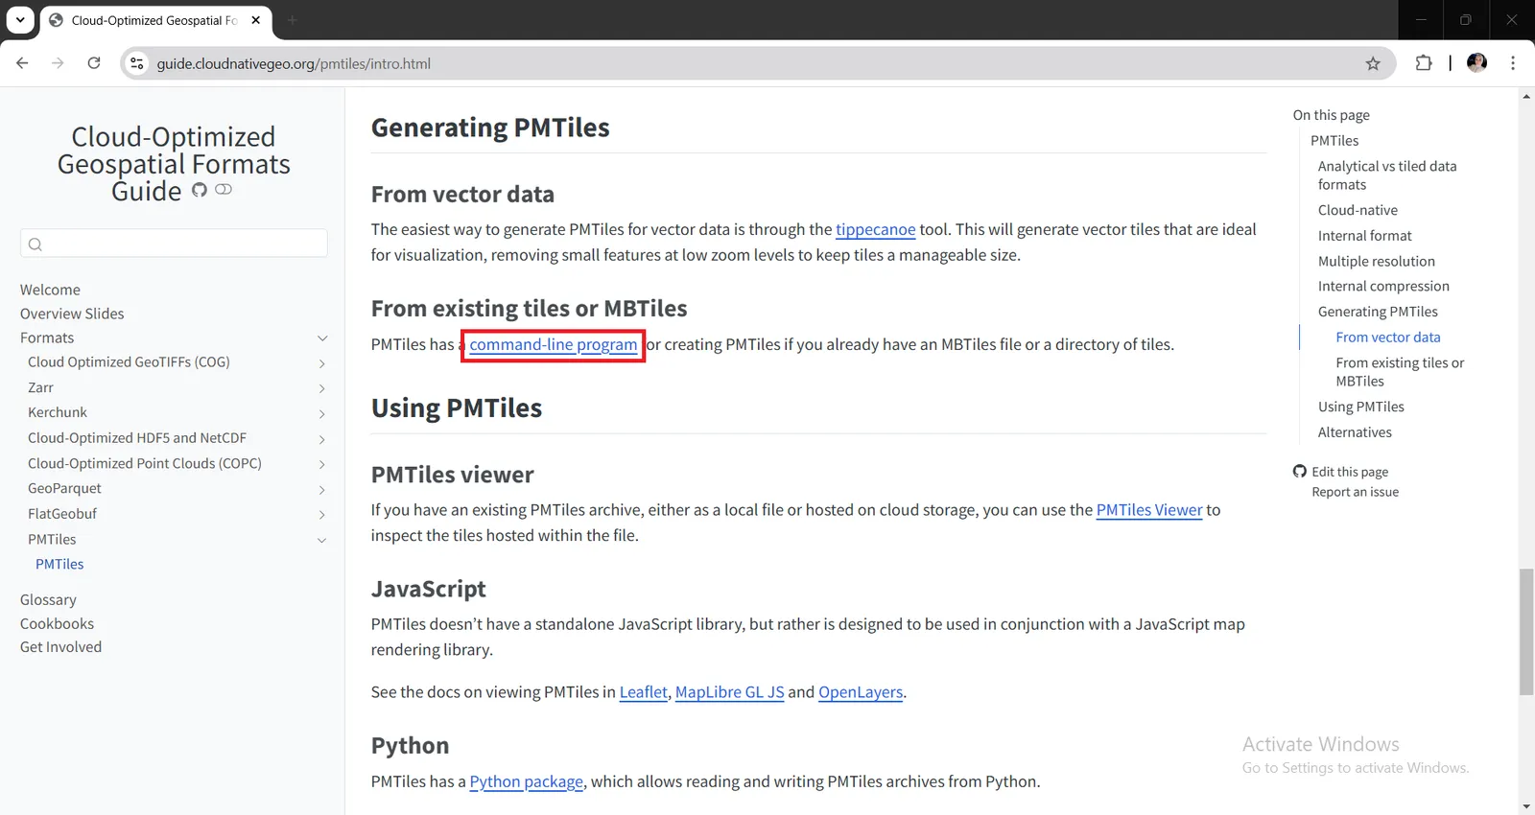The width and height of the screenshot is (1535, 815).
Task: Click the search magnifier icon in the sidebar
Action: tap(35, 244)
